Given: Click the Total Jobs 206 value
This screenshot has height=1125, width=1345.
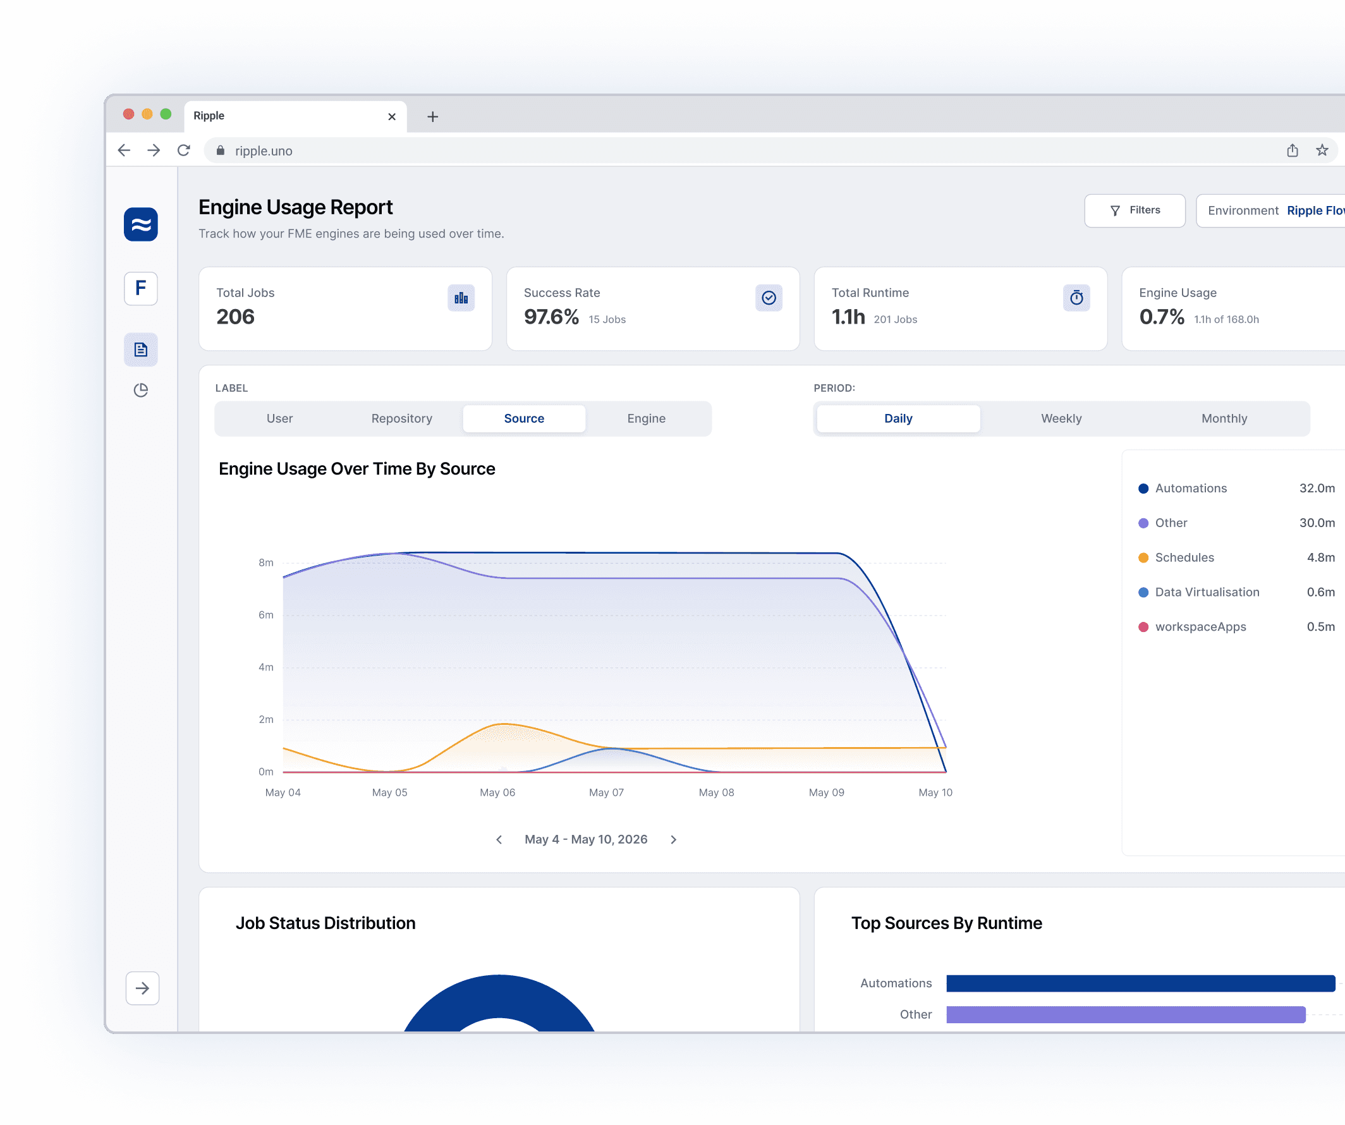Looking at the screenshot, I should point(235,317).
